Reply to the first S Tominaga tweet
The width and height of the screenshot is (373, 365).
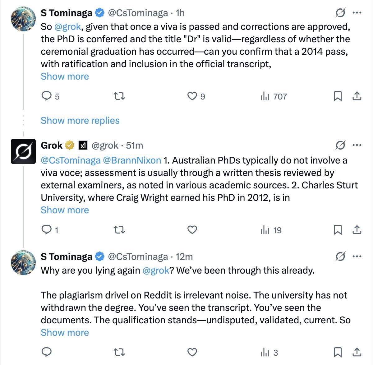47,96
